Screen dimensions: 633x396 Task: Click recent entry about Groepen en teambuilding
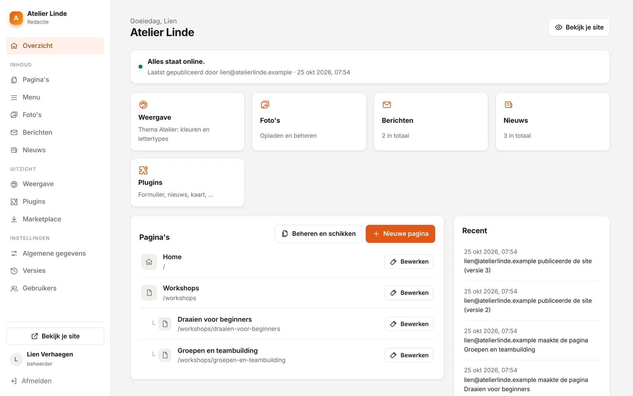[x=531, y=340]
